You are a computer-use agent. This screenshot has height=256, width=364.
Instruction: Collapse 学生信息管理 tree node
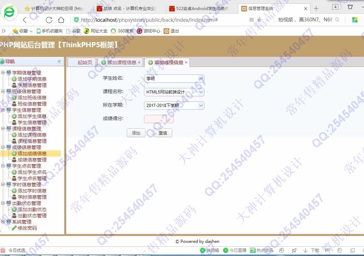(3, 110)
